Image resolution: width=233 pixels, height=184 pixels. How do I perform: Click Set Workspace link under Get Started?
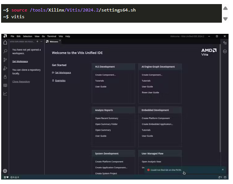pyautogui.click(x=63, y=72)
